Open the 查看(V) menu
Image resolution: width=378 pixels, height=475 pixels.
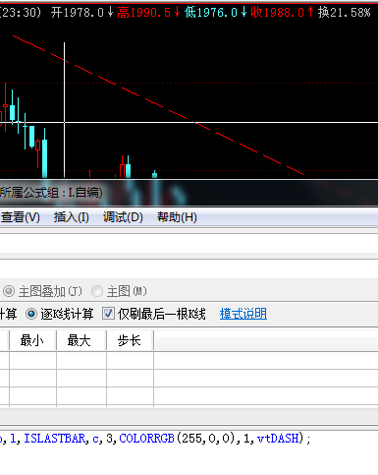tap(21, 217)
